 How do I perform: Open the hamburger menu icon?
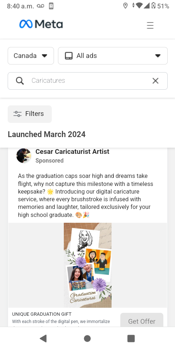coord(150,25)
